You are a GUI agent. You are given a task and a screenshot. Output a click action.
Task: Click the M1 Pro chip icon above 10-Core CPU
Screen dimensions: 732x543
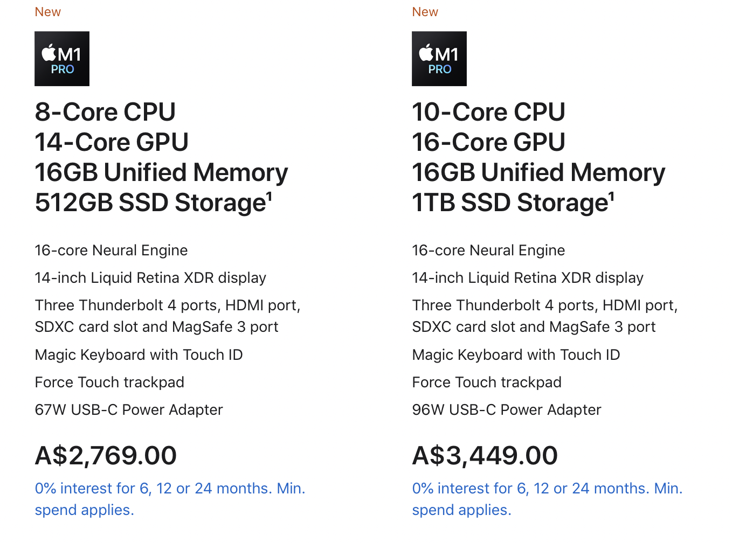[x=439, y=59]
